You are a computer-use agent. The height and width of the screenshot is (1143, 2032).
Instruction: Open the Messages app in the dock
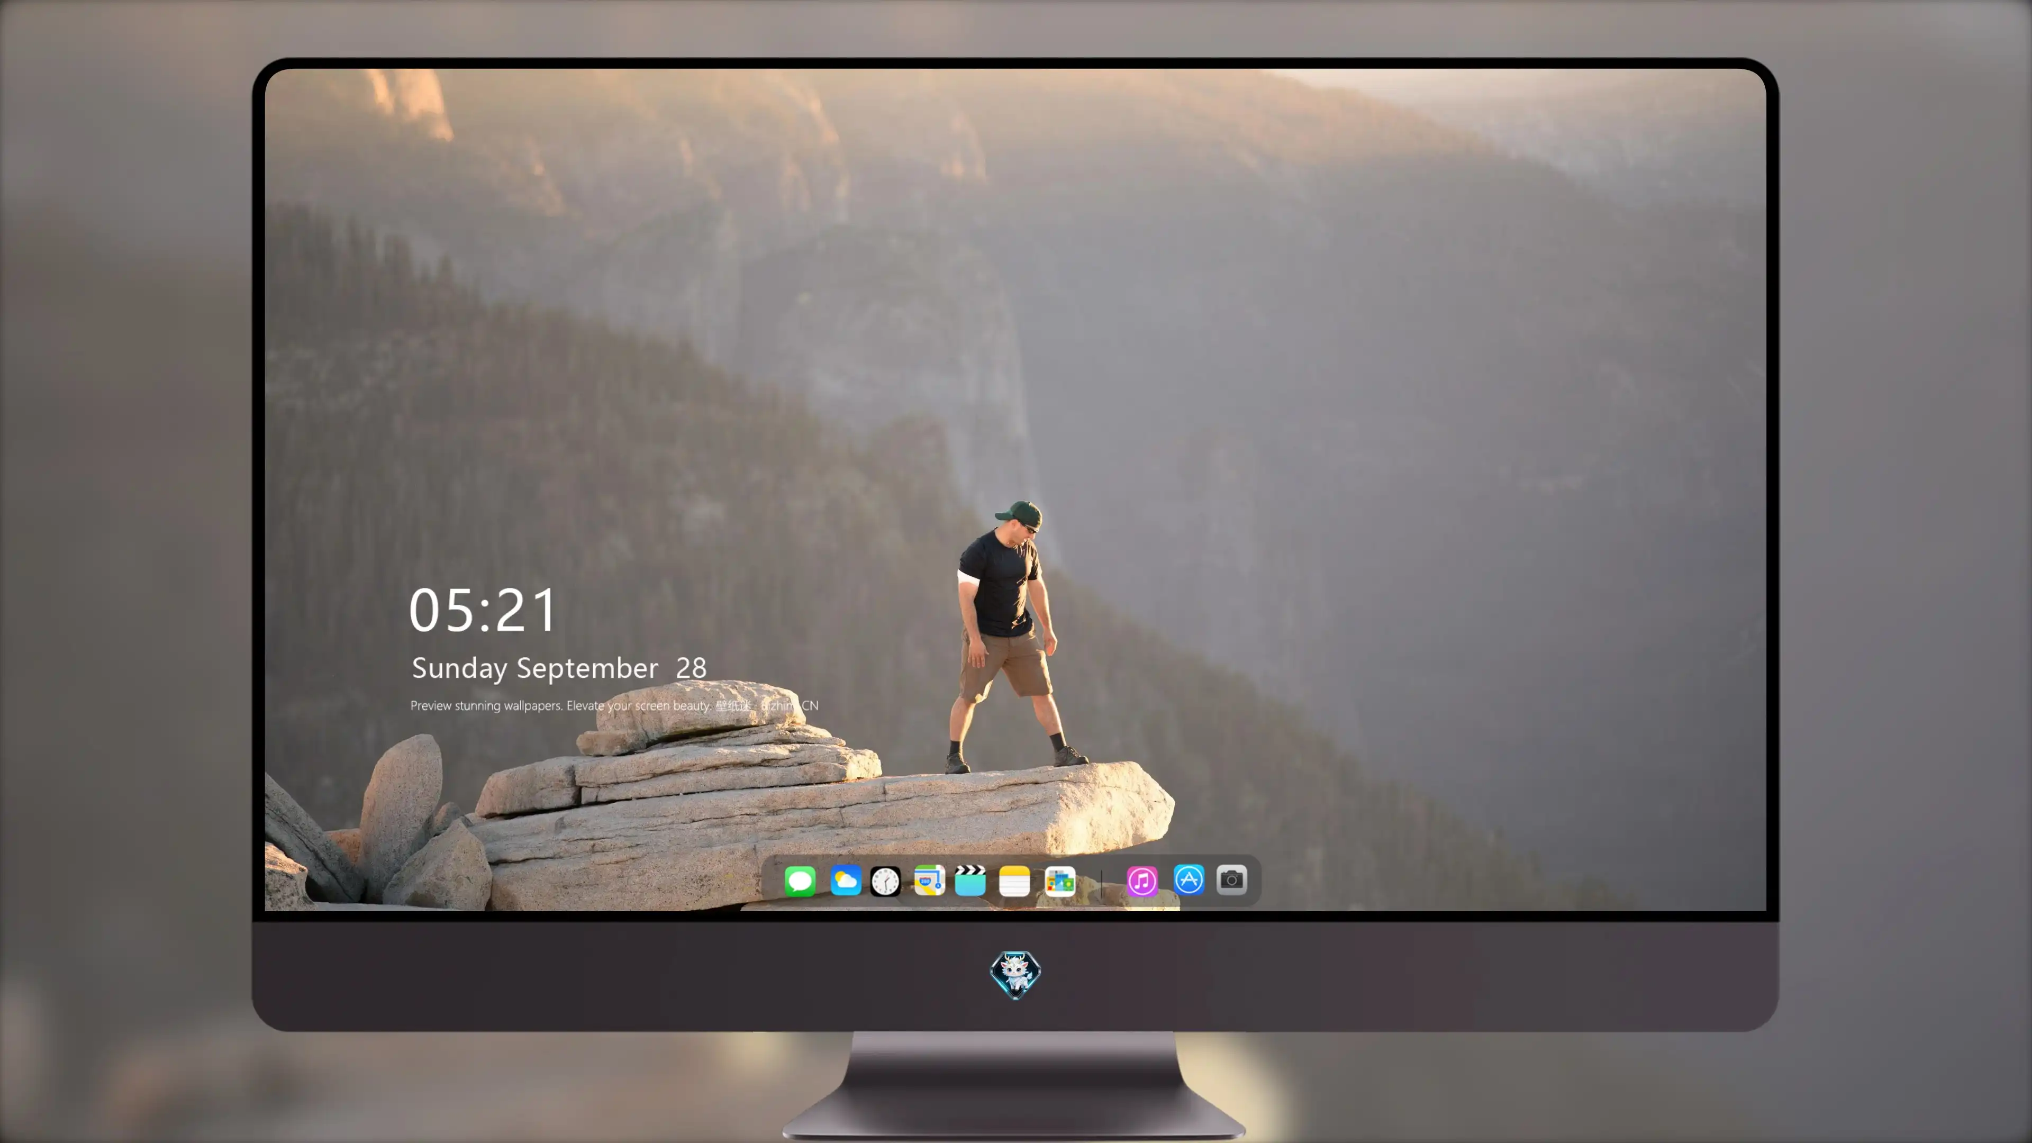tap(800, 881)
